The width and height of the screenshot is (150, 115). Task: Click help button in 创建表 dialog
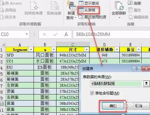click(137, 69)
